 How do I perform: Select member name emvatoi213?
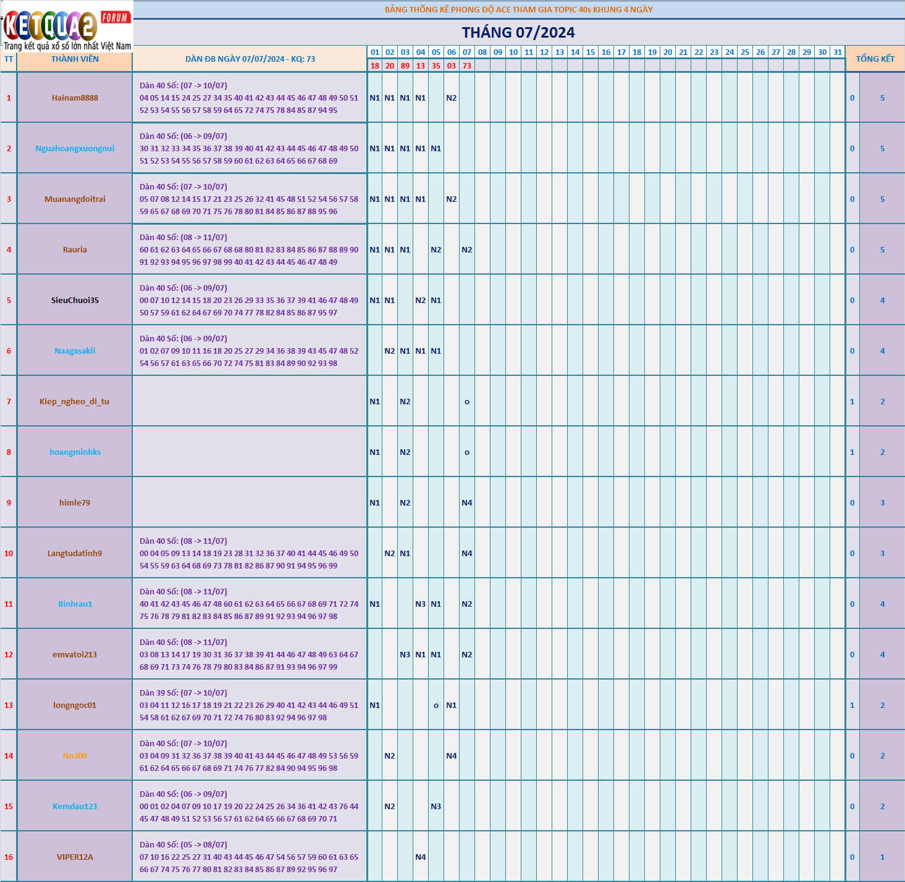point(75,654)
